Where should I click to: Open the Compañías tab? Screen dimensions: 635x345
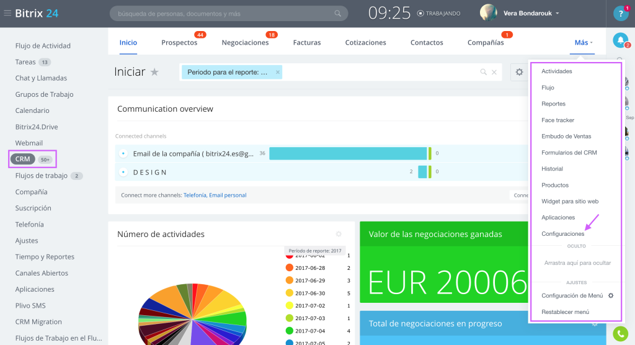click(486, 43)
